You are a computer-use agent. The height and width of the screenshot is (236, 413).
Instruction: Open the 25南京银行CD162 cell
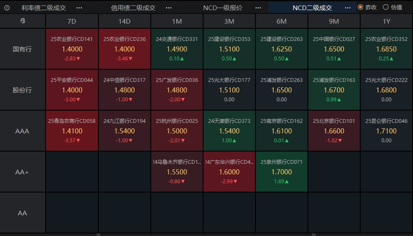[282, 131]
